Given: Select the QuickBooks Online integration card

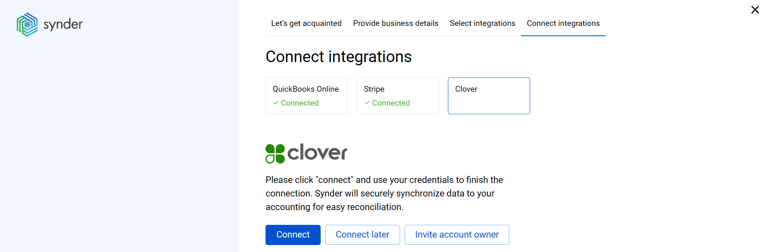Looking at the screenshot, I should pos(306,95).
